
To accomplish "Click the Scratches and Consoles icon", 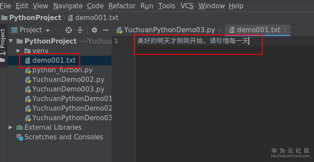I will (x=20, y=137).
